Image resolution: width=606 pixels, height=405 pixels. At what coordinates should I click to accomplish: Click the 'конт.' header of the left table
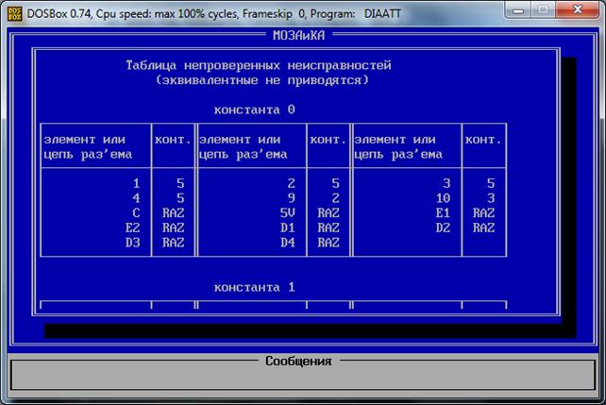coord(173,140)
